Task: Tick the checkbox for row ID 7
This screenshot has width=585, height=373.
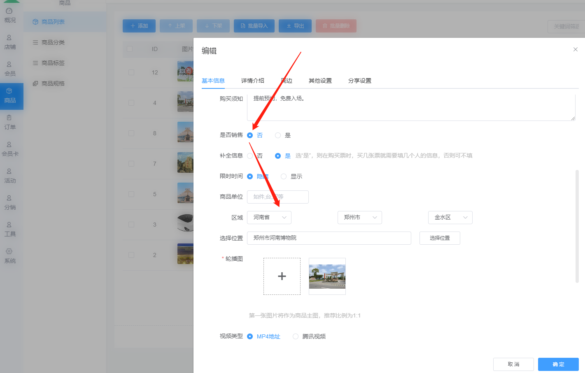Action: [131, 164]
